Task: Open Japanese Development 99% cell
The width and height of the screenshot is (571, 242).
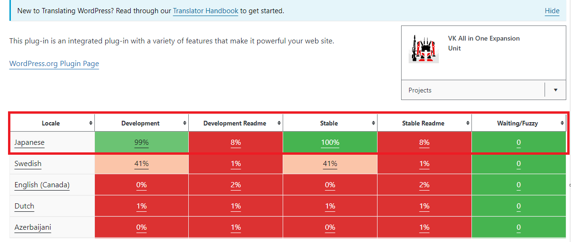Action: point(141,142)
